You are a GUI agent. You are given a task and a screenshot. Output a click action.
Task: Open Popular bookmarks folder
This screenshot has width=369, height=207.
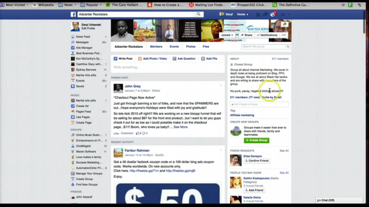(x=91, y=5)
